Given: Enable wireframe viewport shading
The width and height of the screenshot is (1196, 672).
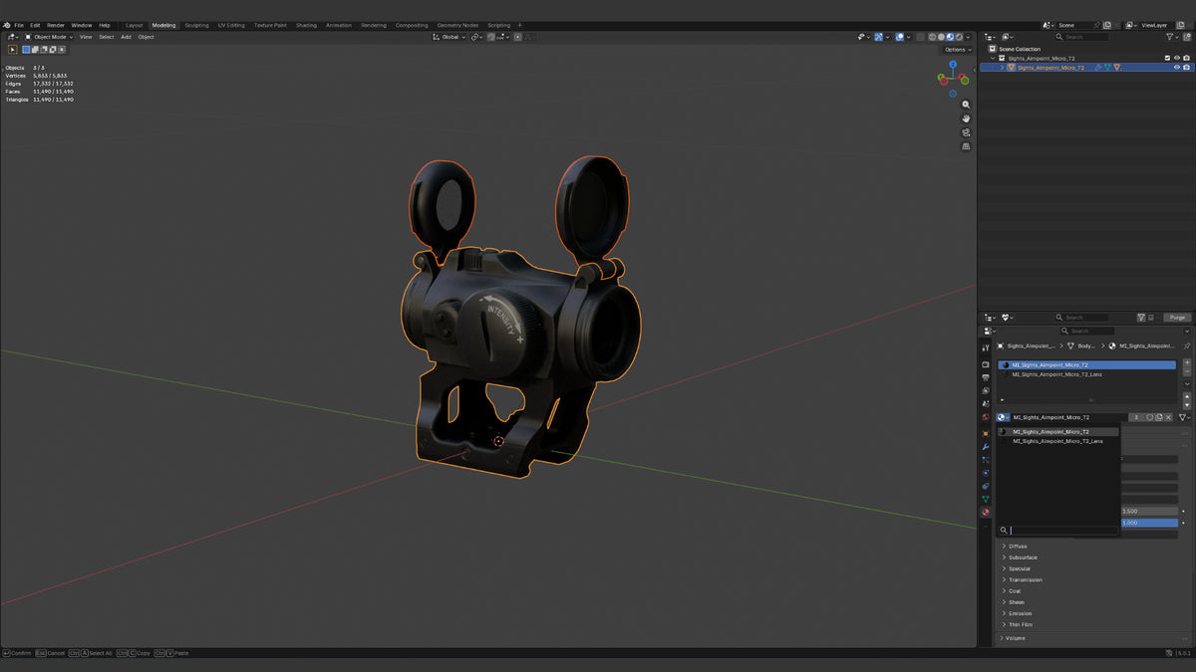Looking at the screenshot, I should click(932, 37).
